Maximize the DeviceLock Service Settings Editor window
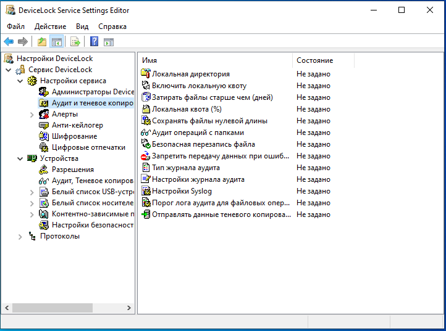 tap(402, 10)
